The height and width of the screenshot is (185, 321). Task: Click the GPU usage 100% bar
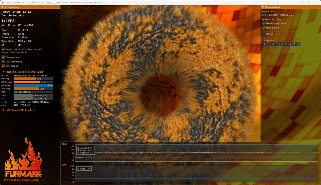tap(33, 85)
